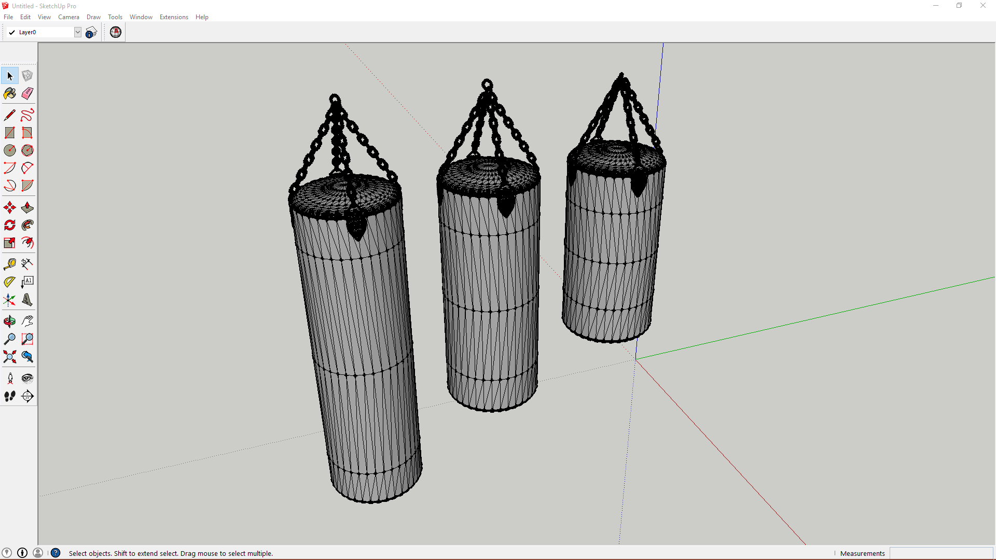Pick the Orbit camera tool
The height and width of the screenshot is (560, 996).
coord(9,321)
